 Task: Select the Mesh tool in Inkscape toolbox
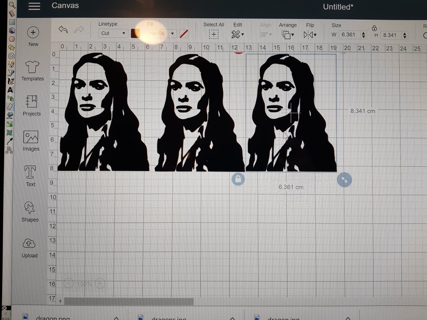pyautogui.click(x=9, y=133)
